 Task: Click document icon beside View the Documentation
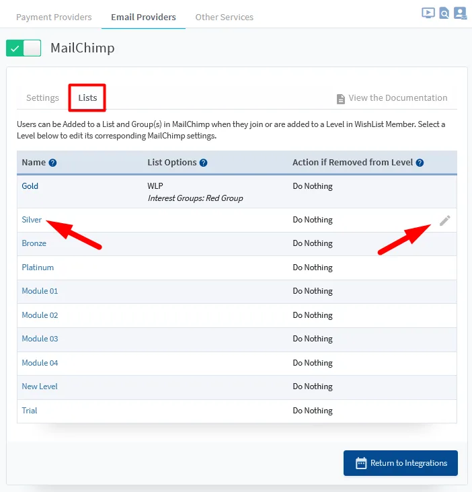point(341,99)
